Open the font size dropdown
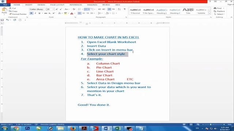This screenshot has width=234, height=131. [53, 9]
